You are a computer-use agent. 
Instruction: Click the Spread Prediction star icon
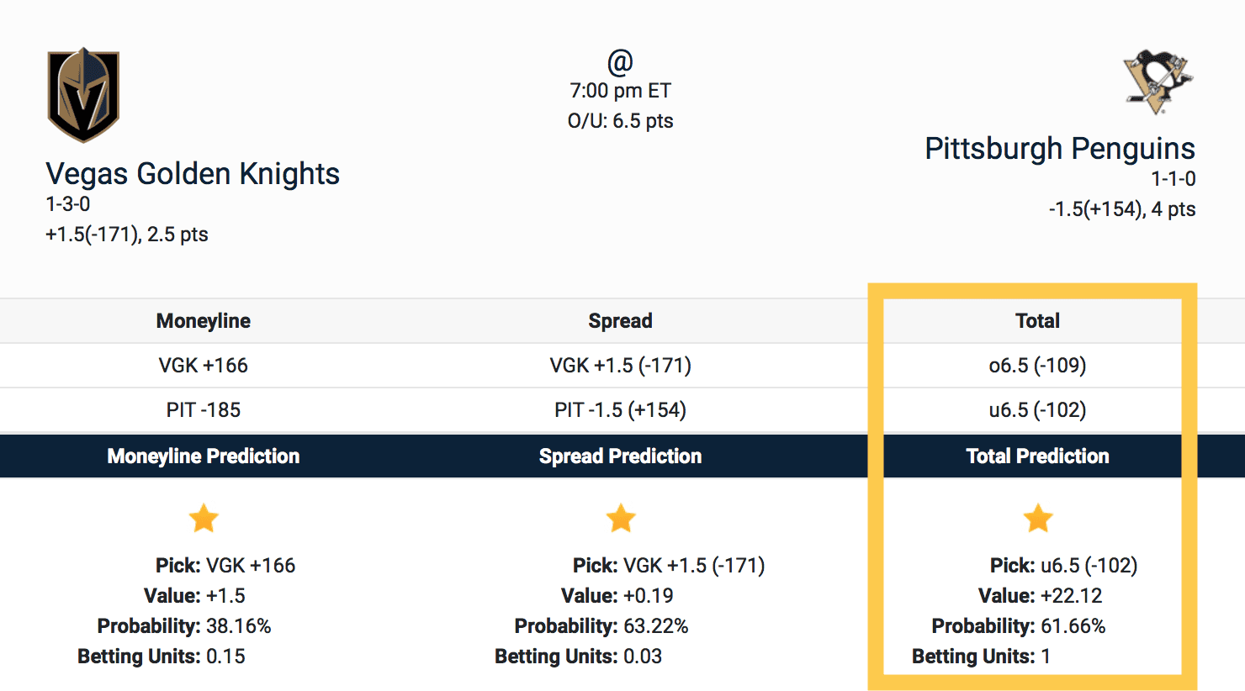pos(621,518)
